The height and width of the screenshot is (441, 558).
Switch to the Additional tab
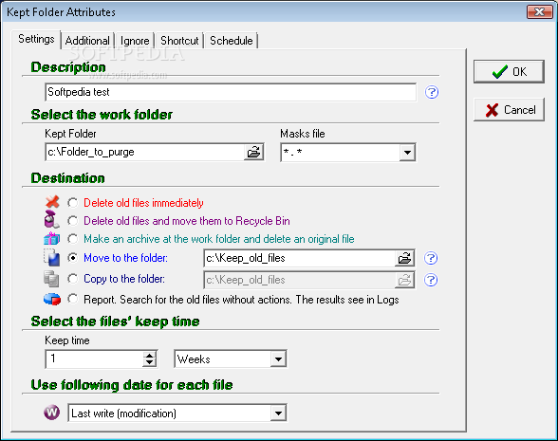pos(87,41)
